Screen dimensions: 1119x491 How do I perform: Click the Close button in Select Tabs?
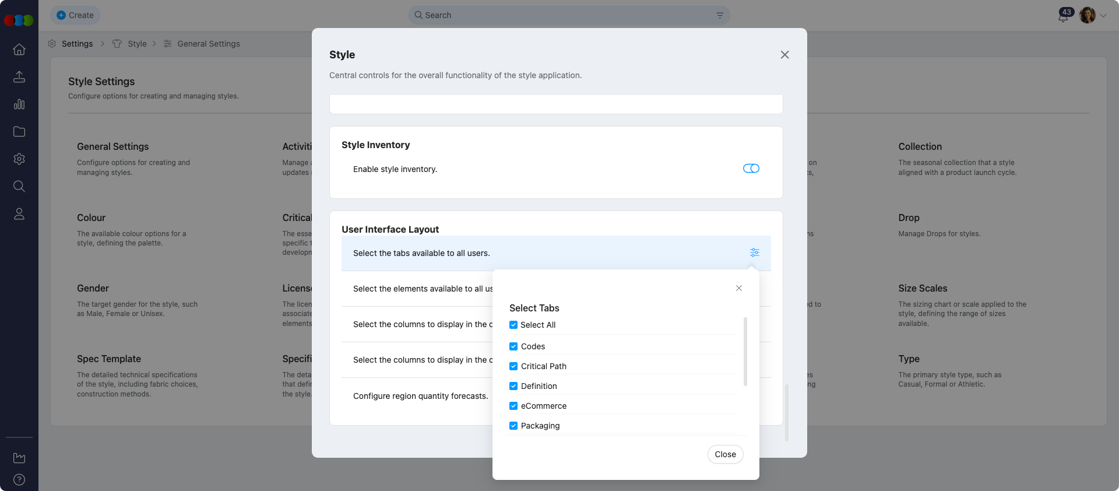(x=725, y=454)
